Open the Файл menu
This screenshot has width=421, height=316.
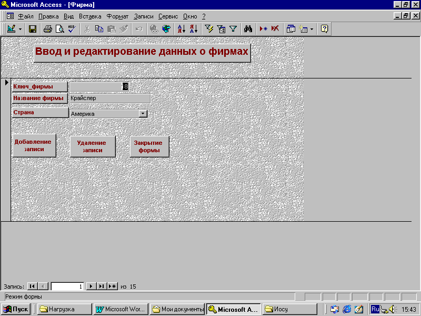(x=26, y=16)
